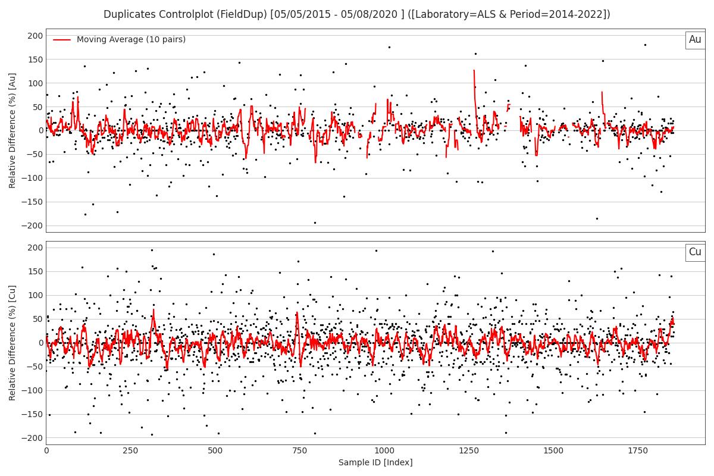The height and width of the screenshot is (476, 714).
Task: Select the "Cu" panel label box
Action: click(694, 252)
